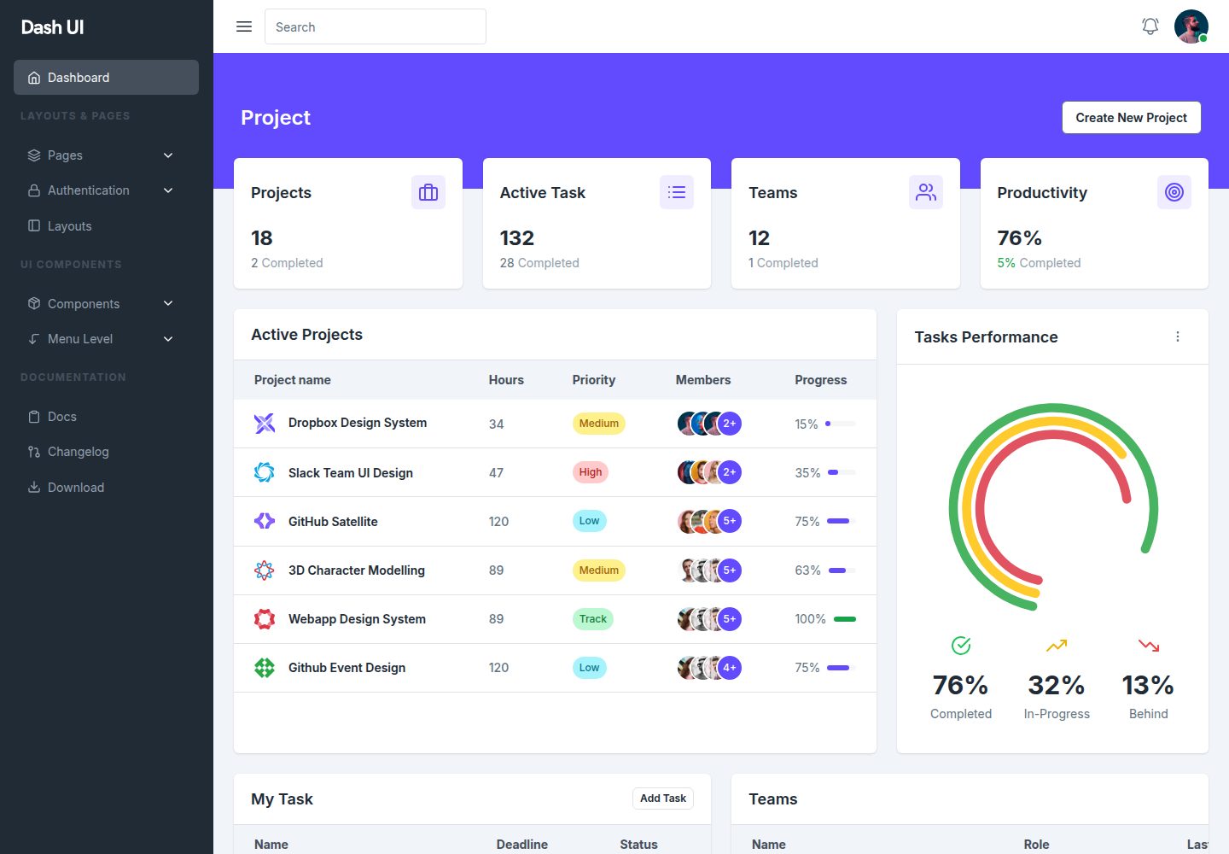Click the Productivity target icon
The height and width of the screenshot is (854, 1229).
tap(1174, 192)
